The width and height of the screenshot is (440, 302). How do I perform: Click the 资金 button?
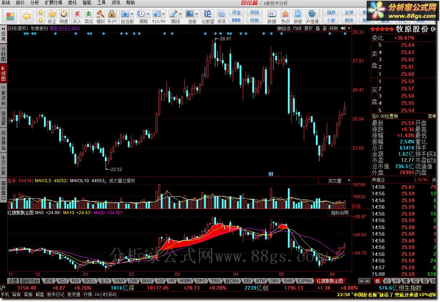point(236,13)
